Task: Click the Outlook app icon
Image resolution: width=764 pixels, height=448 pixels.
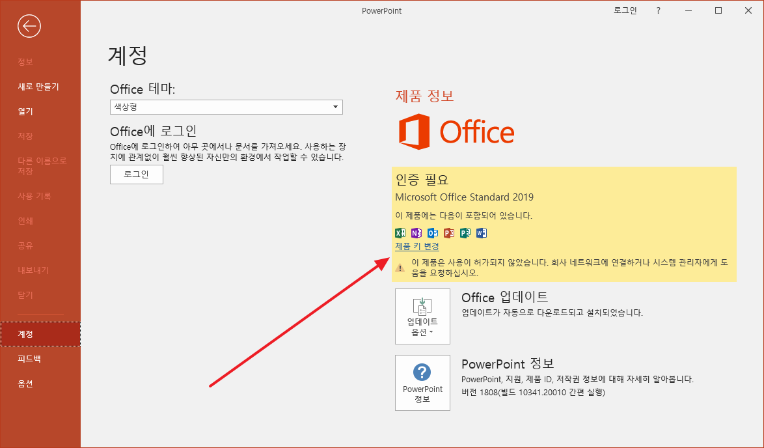Action: click(x=433, y=233)
